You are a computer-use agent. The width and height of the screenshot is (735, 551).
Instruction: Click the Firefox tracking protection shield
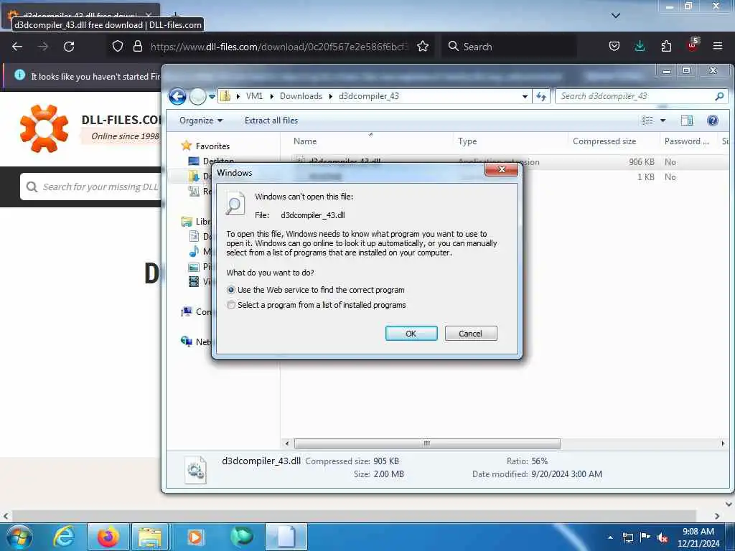click(118, 46)
